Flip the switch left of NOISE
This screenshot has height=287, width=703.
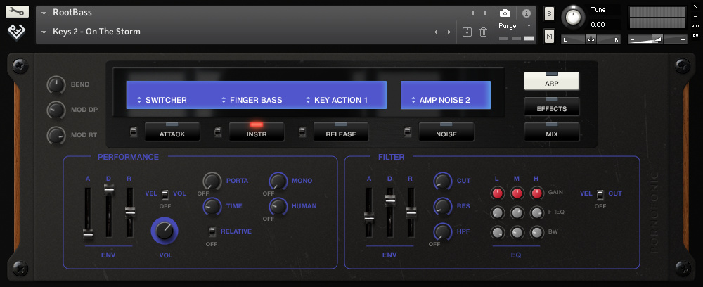408,132
